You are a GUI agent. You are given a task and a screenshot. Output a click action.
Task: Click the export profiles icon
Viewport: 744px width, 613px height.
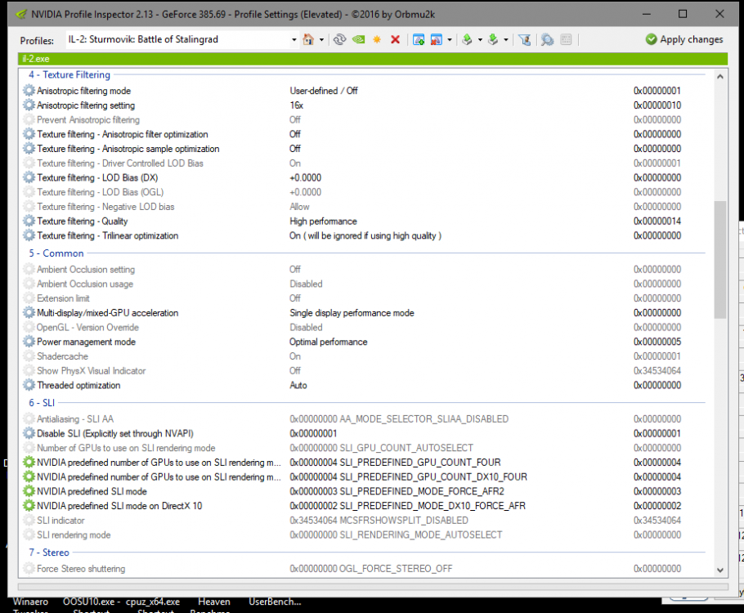pyautogui.click(x=468, y=39)
